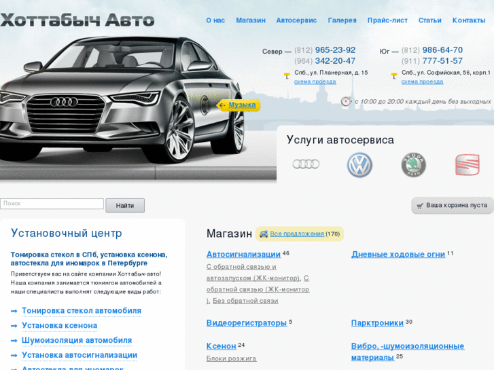Open Видеорегистраторы category
This screenshot has height=370, width=494.
(x=247, y=323)
